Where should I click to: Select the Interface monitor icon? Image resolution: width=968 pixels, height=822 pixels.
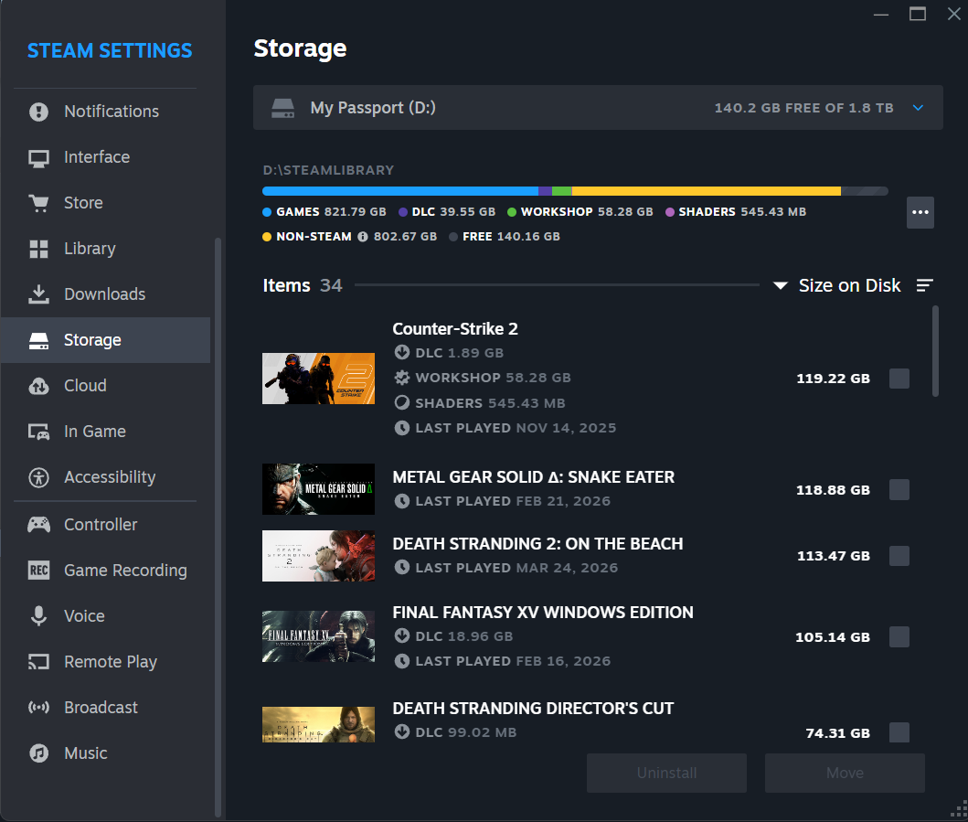click(x=39, y=158)
